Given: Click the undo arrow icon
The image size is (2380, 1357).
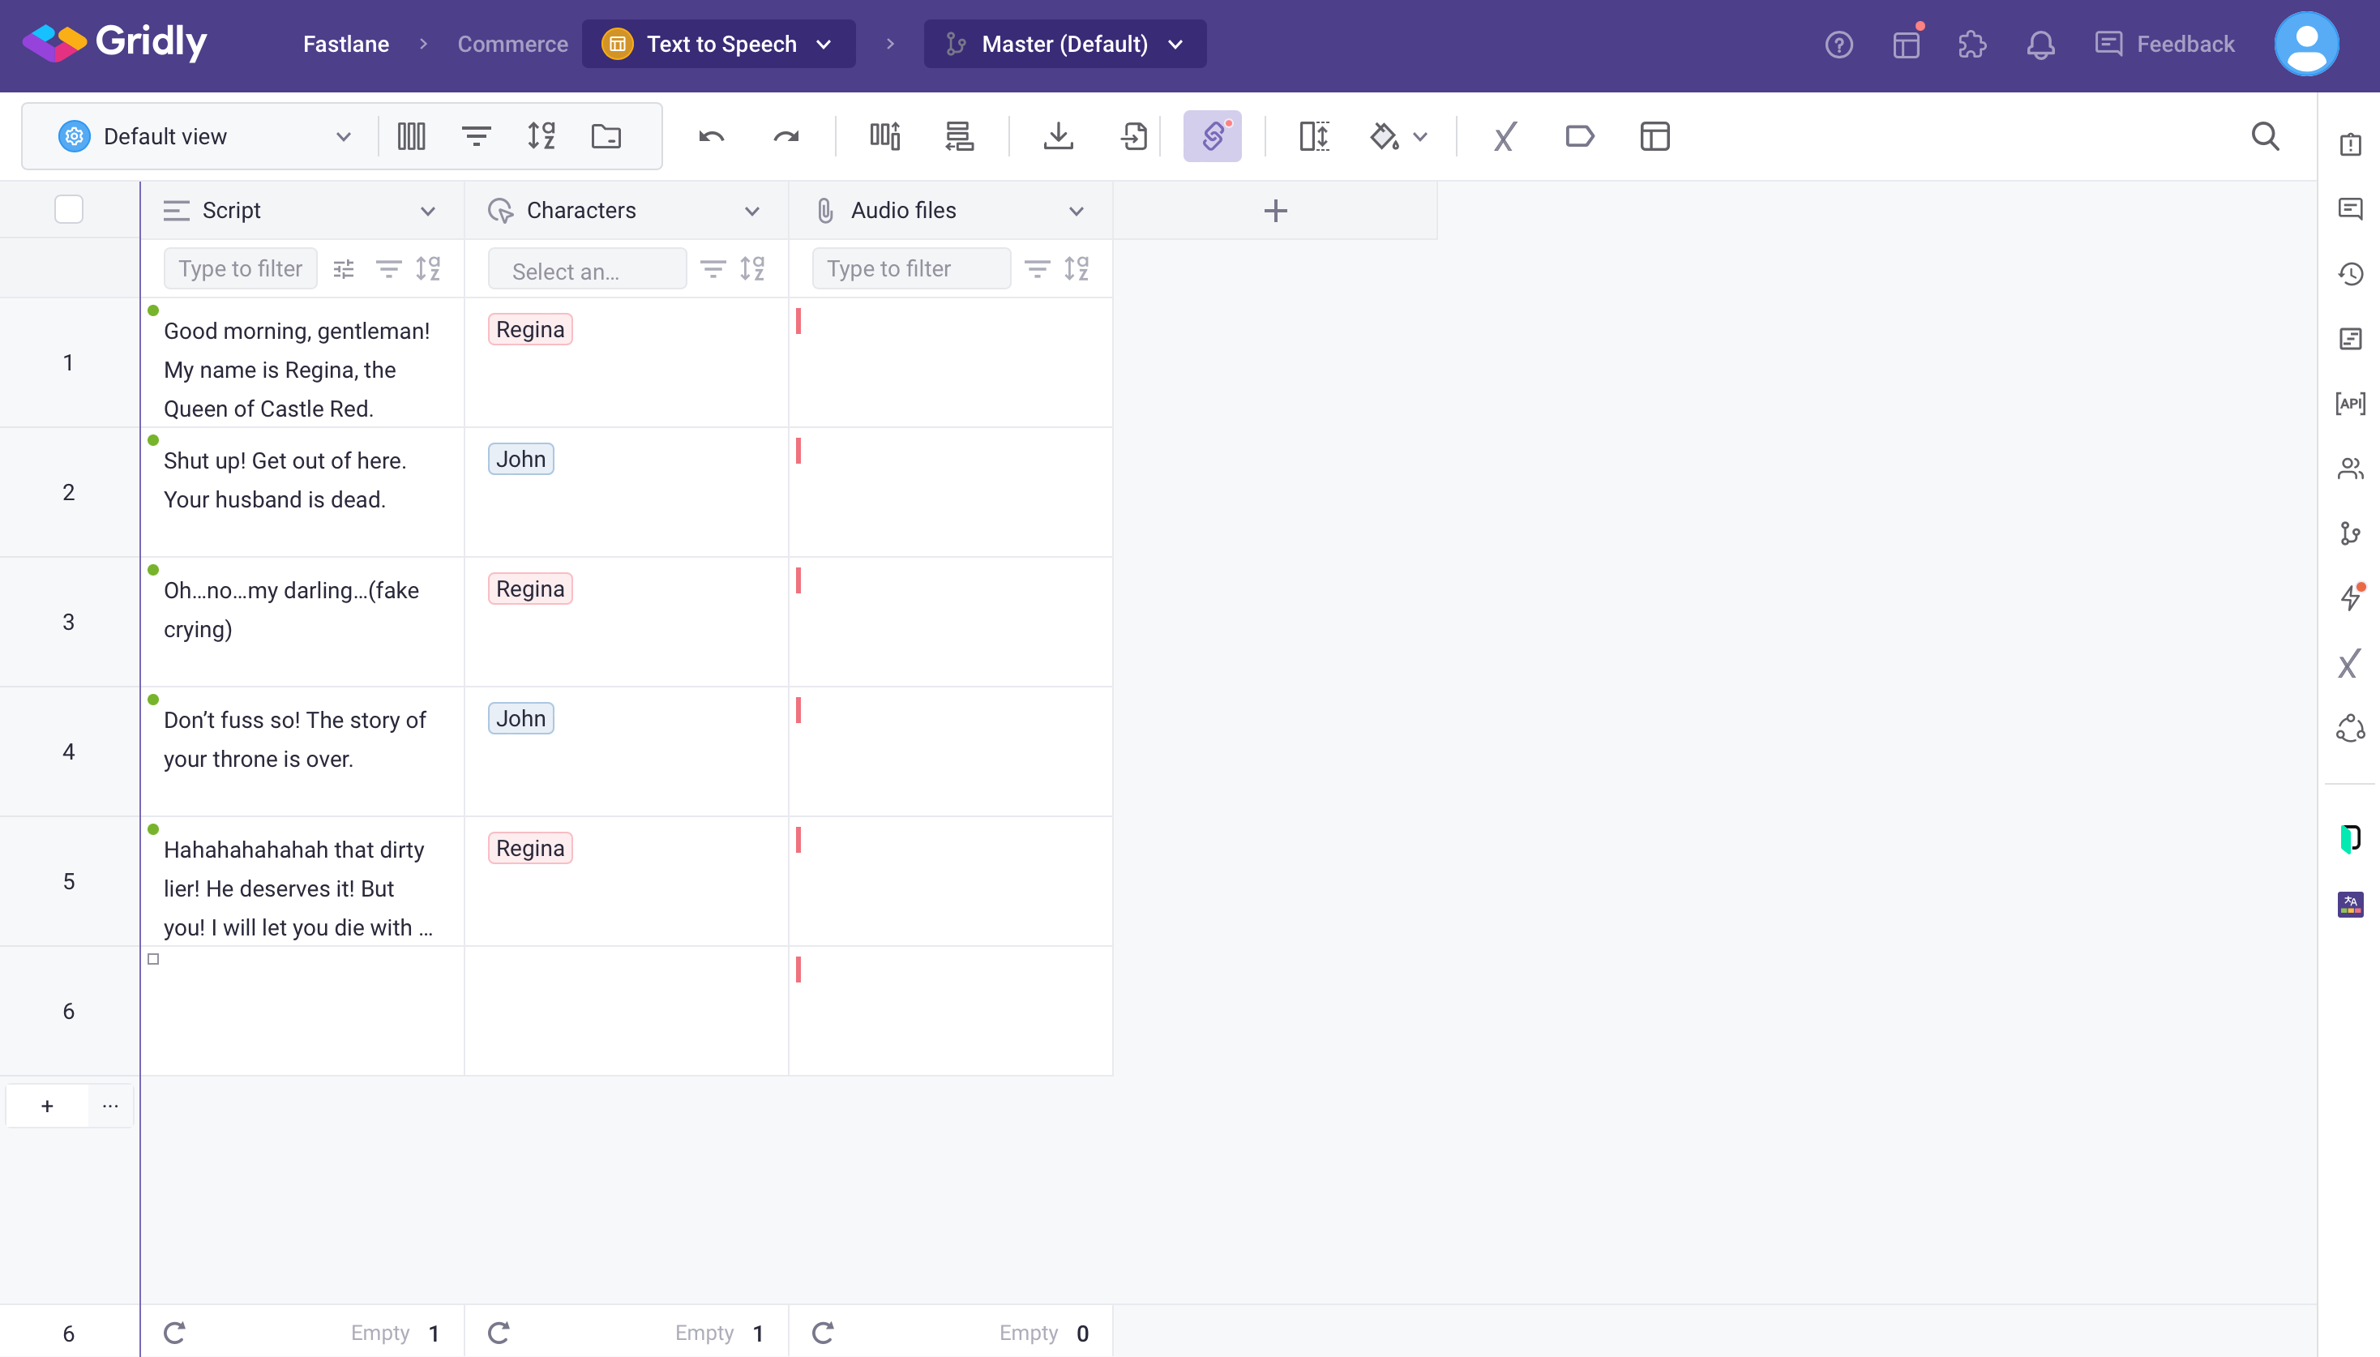Looking at the screenshot, I should pos(712,137).
